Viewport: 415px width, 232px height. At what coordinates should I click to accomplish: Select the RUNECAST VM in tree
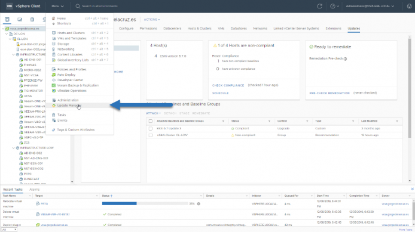(x=31, y=179)
